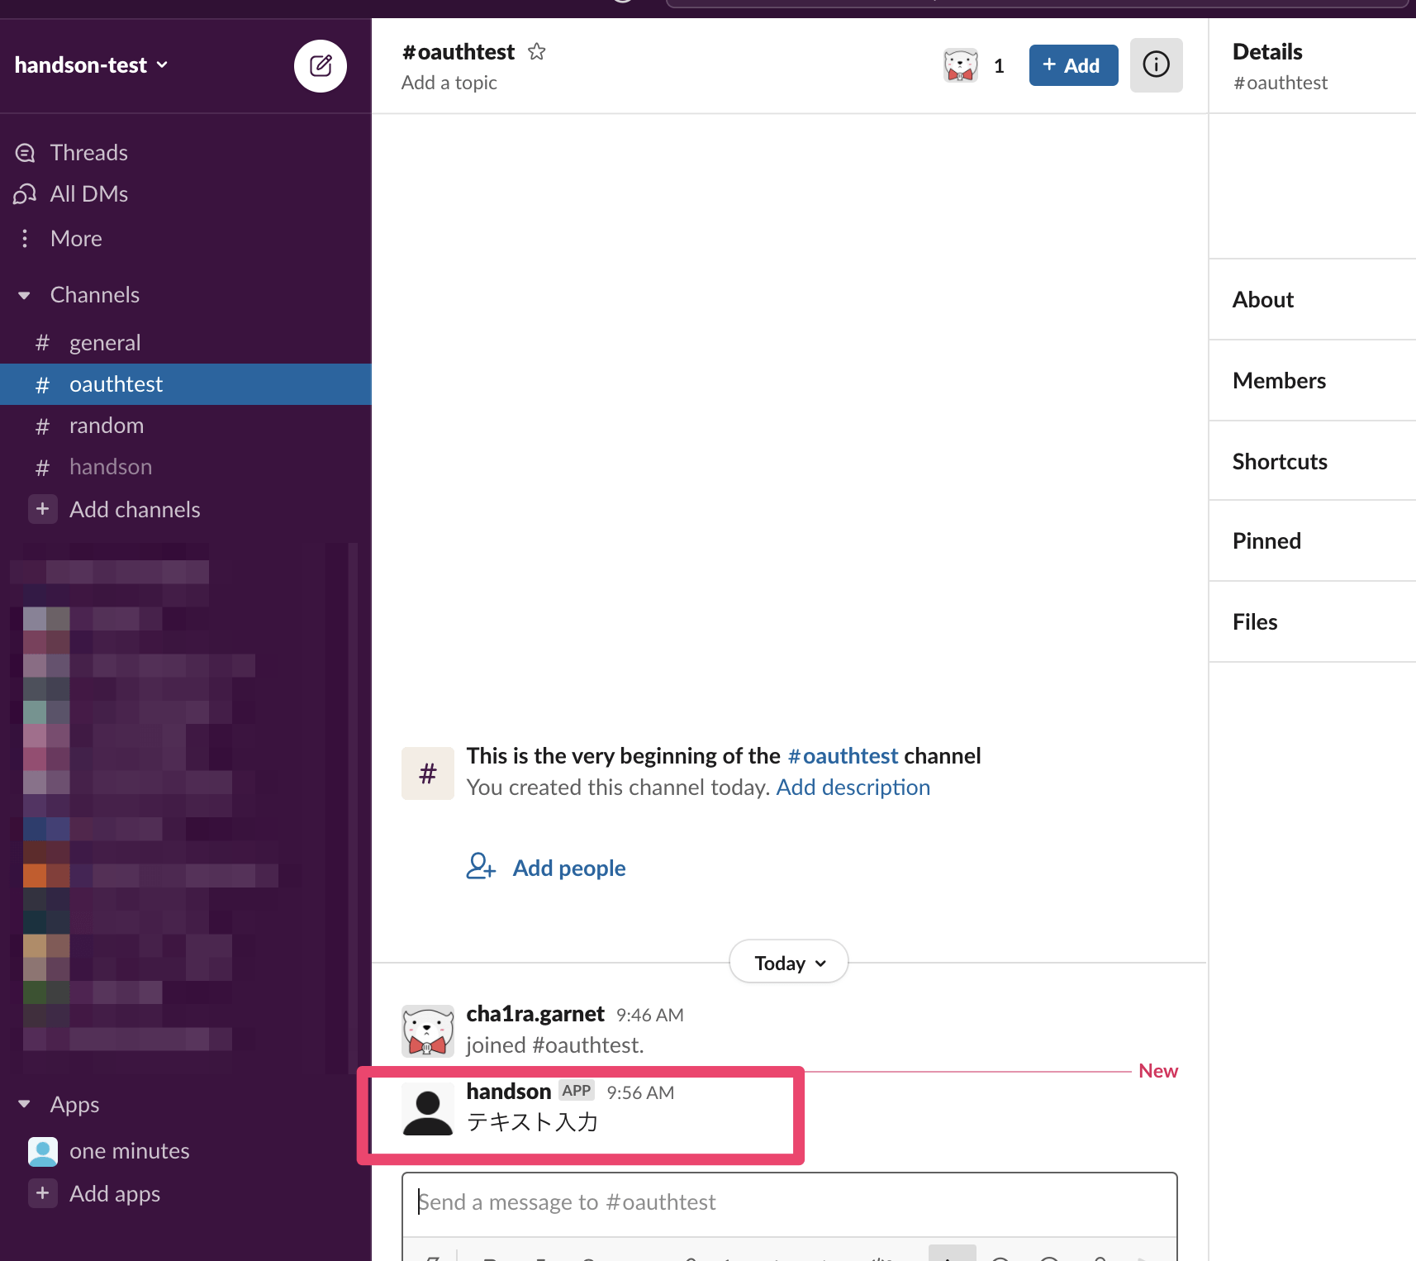Star the #oauthtest channel
This screenshot has width=1416, height=1261.
pyautogui.click(x=537, y=52)
